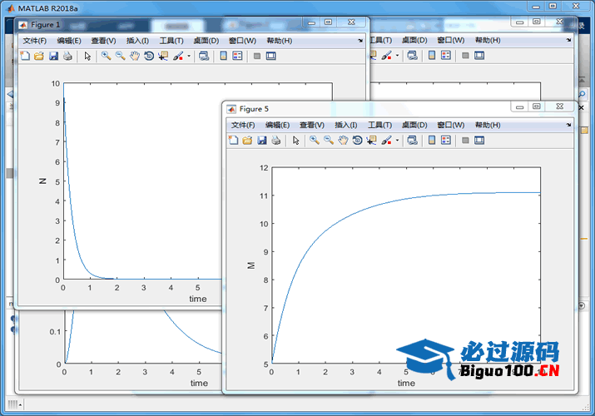Select Edit Plot arrow in Figure 5
Image resolution: width=595 pixels, height=416 pixels.
click(296, 141)
